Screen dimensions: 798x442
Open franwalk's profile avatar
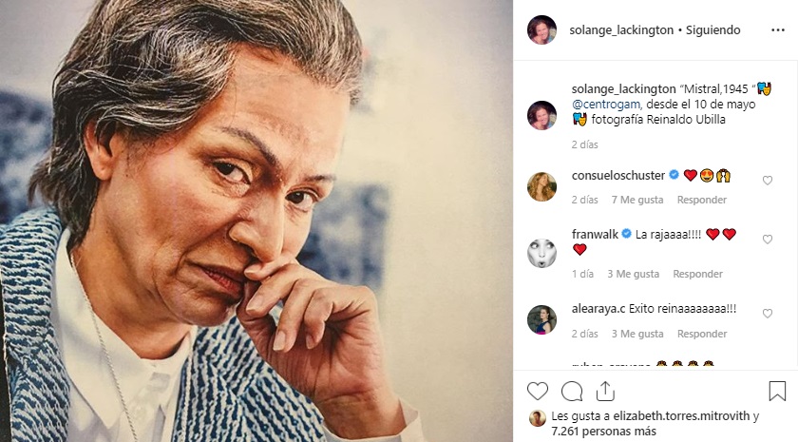[x=541, y=253]
